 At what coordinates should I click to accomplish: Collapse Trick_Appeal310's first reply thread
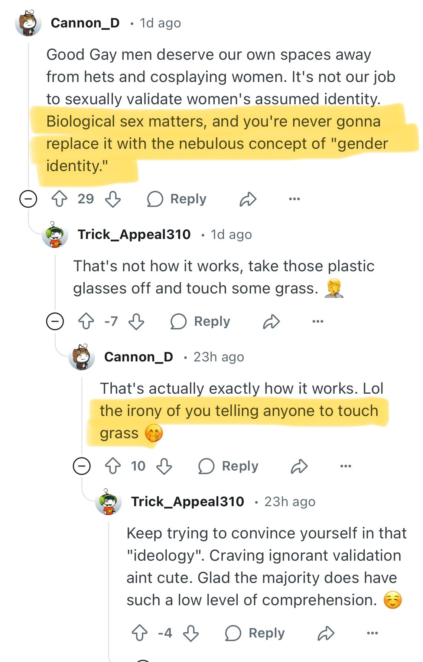(x=55, y=321)
